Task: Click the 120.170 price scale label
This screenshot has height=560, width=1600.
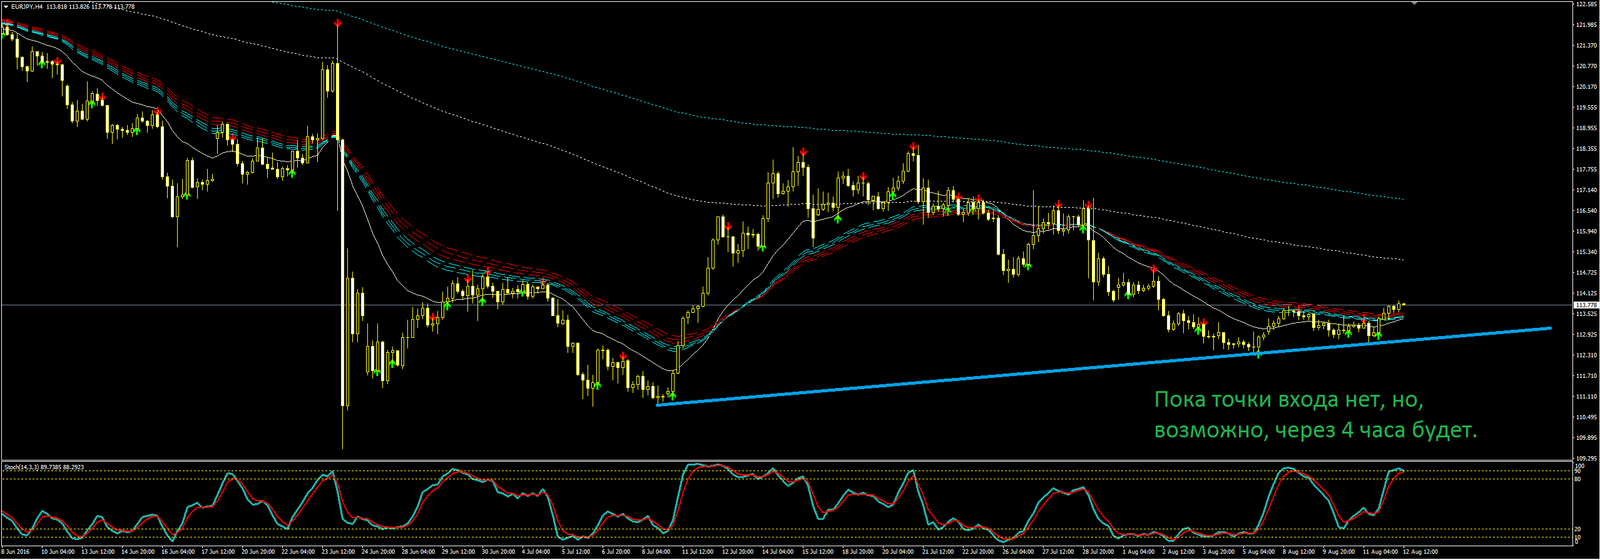Action: coord(1586,87)
